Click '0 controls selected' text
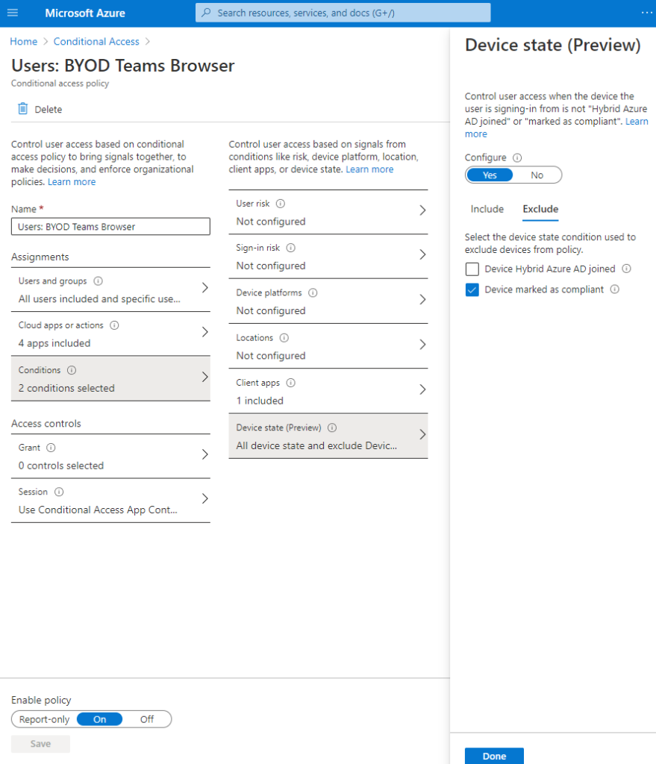The height and width of the screenshot is (764, 656). tap(61, 466)
